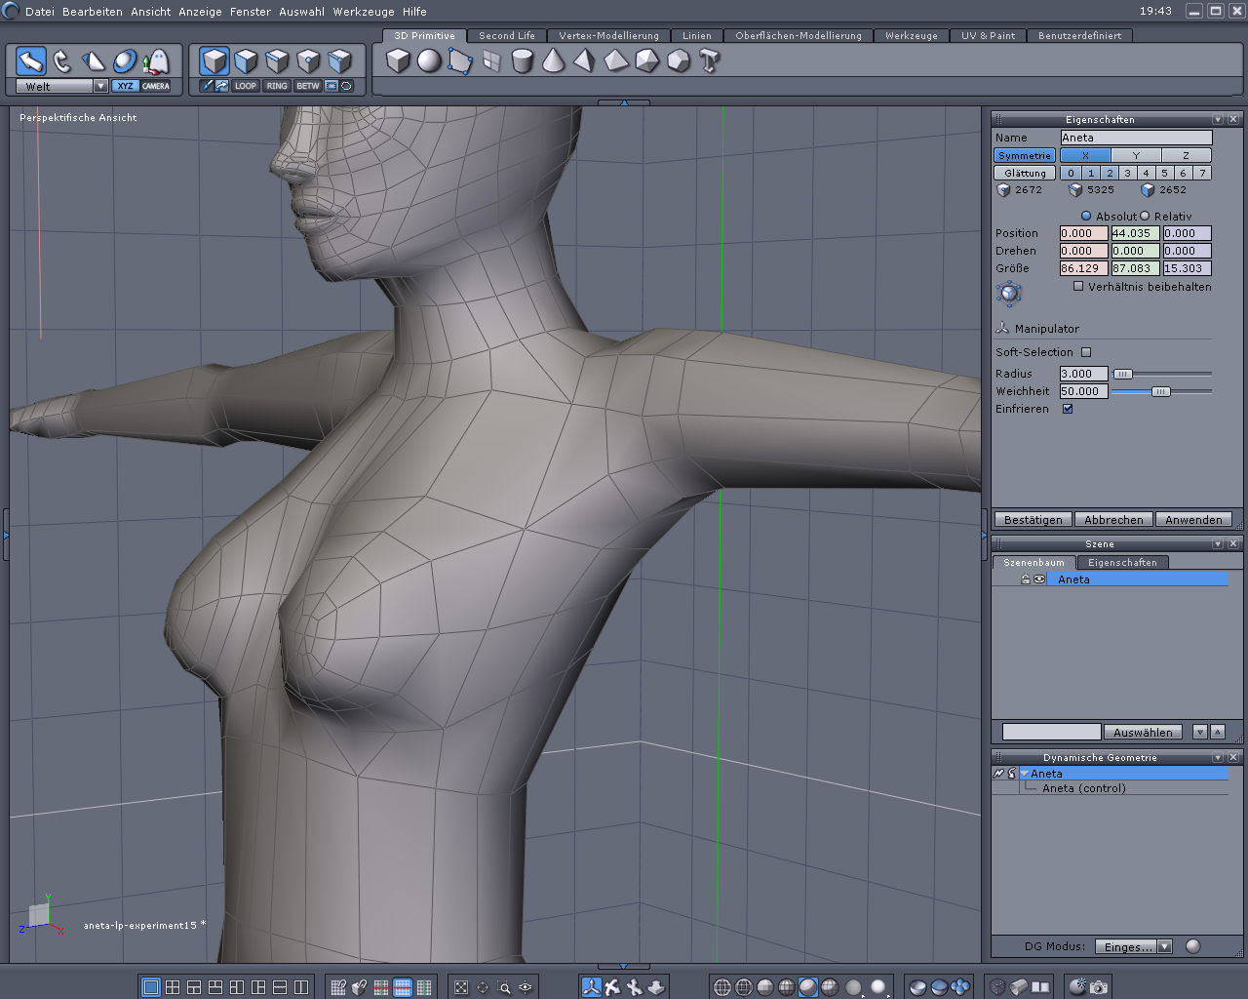This screenshot has width=1248, height=999.
Task: Activate the rotate manipulator tool
Action: coord(62,61)
